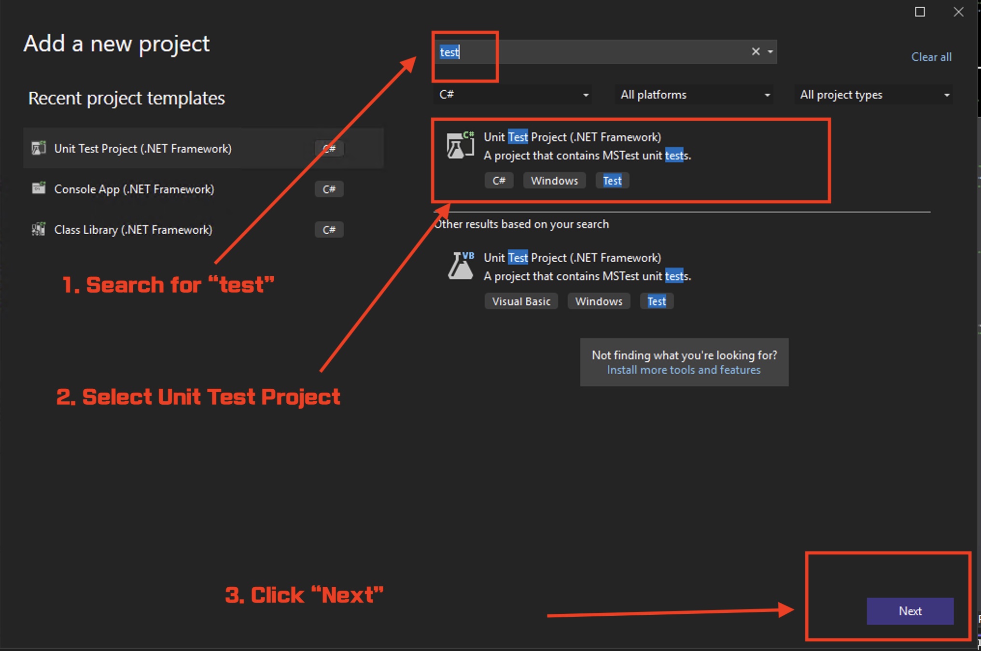Image resolution: width=981 pixels, height=651 pixels.
Task: Click the Class Library template icon
Action: (x=39, y=229)
